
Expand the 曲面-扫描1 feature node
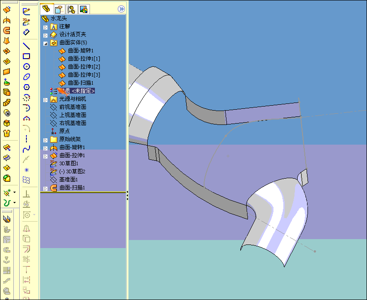click(x=45, y=189)
